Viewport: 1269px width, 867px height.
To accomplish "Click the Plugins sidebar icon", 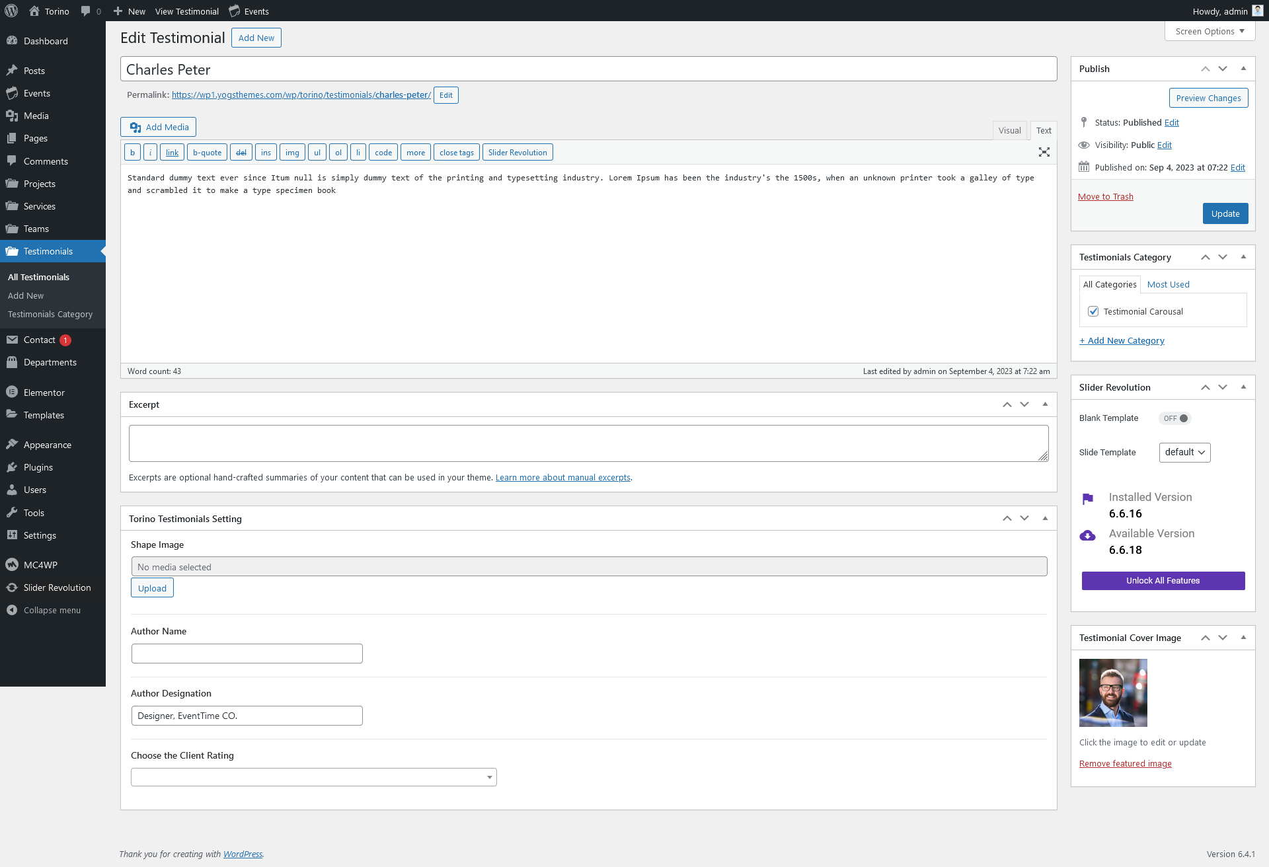I will pos(12,467).
